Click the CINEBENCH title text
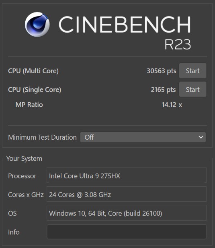The height and width of the screenshot is (248, 215). (x=125, y=25)
